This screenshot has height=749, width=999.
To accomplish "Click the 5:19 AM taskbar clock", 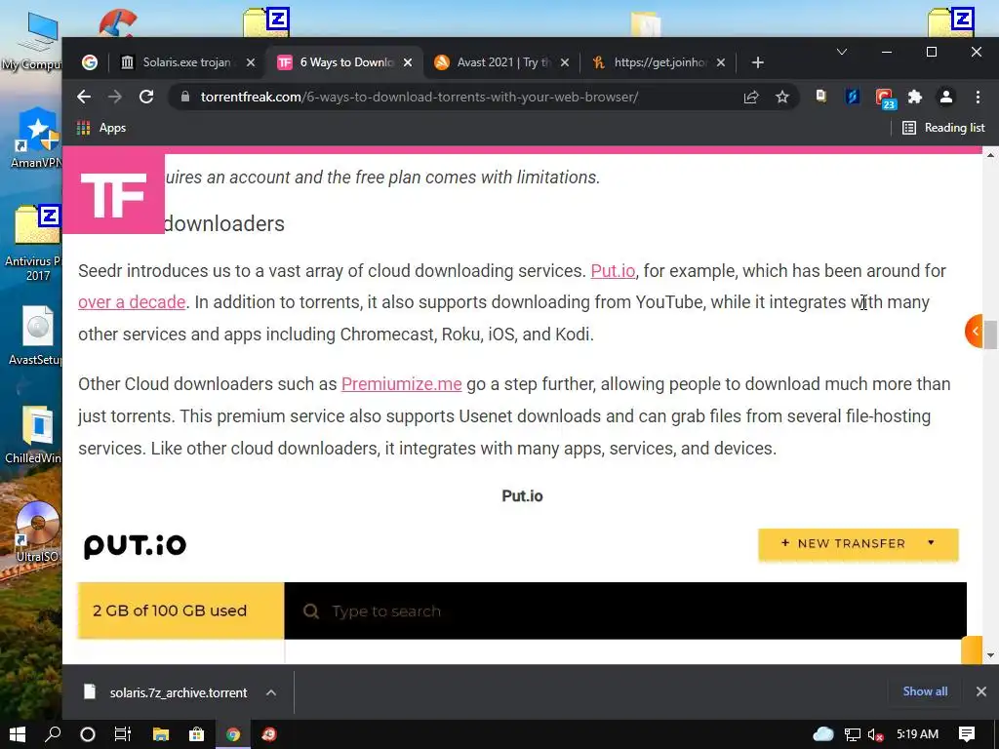I will coord(917,734).
